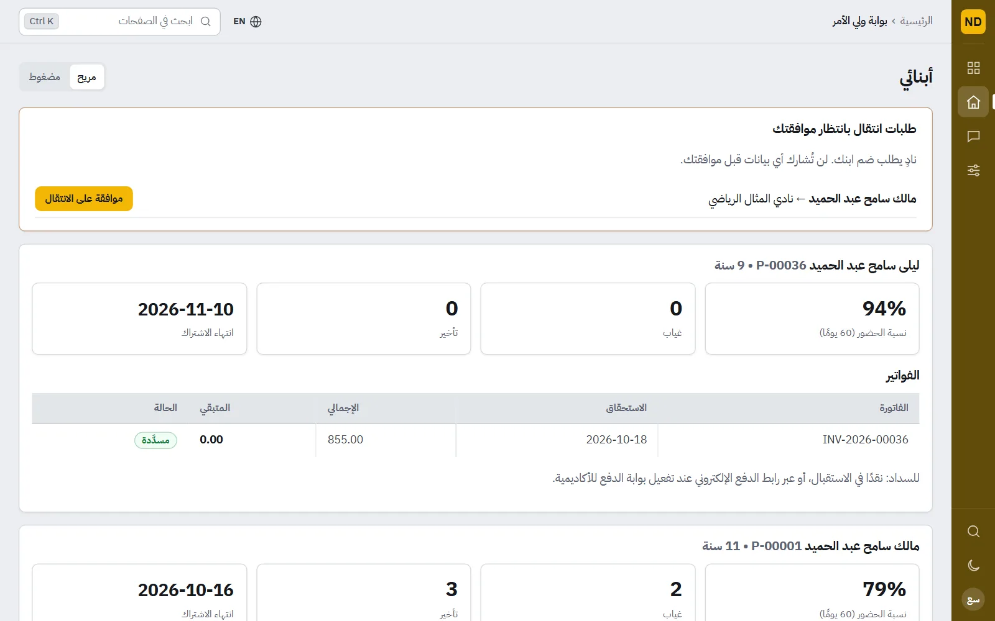Click the ND logo in the sidebar
The width and height of the screenshot is (995, 621).
(973, 22)
